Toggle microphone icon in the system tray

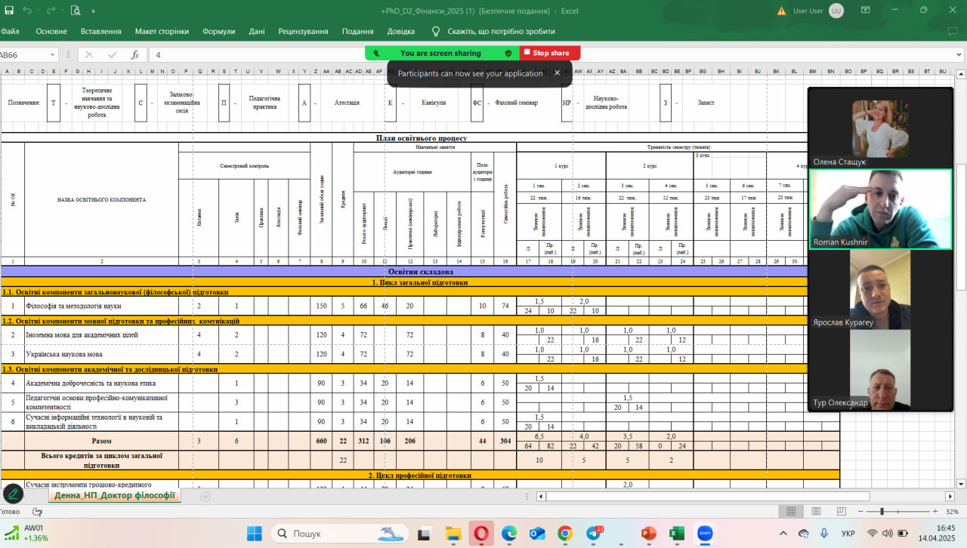(824, 534)
